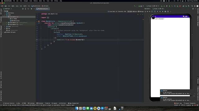This screenshot has width=199, height=111.
Task: Click the Make Project hammer icon
Action: pyautogui.click(x=135, y=6)
